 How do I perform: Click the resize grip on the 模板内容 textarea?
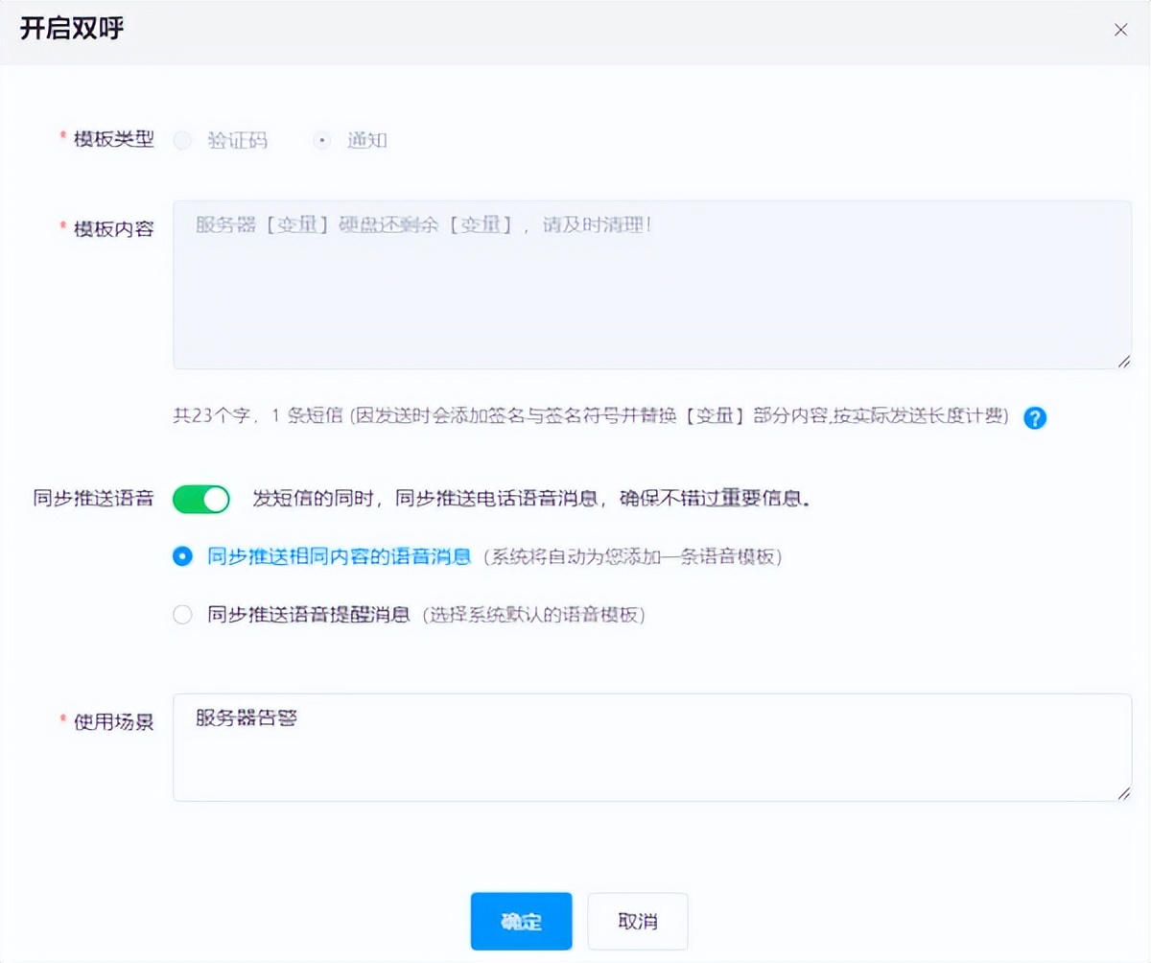coord(1124,363)
